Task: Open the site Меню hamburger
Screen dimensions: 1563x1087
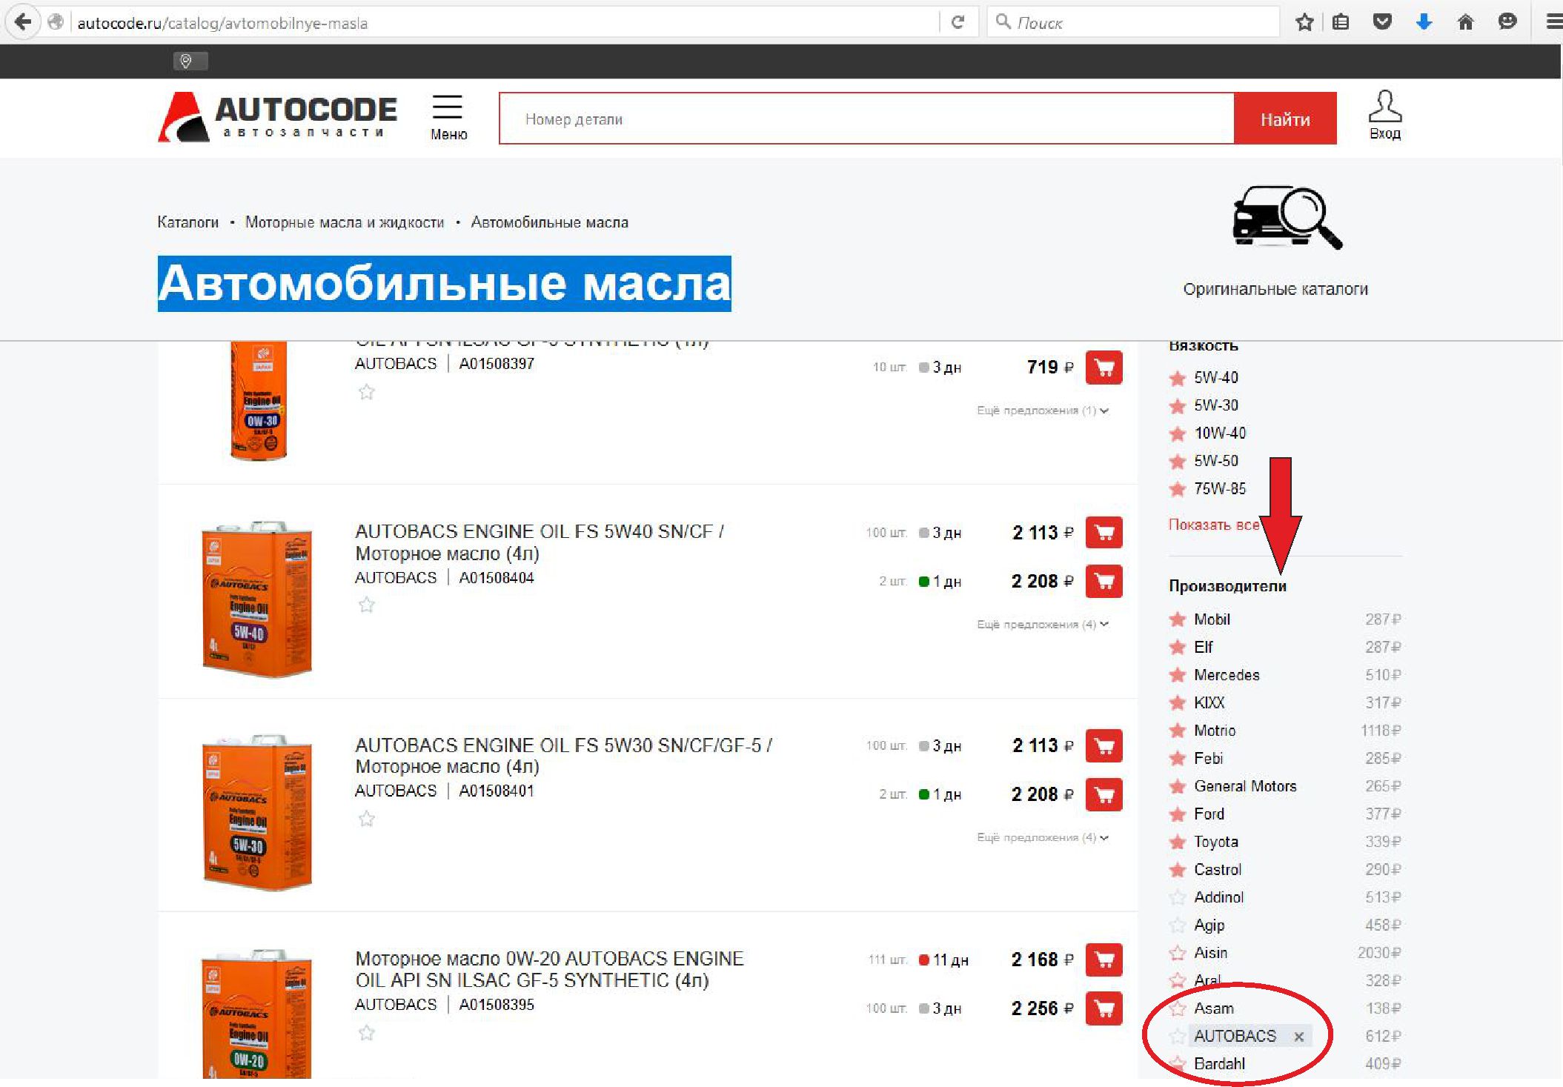Action: tap(448, 117)
